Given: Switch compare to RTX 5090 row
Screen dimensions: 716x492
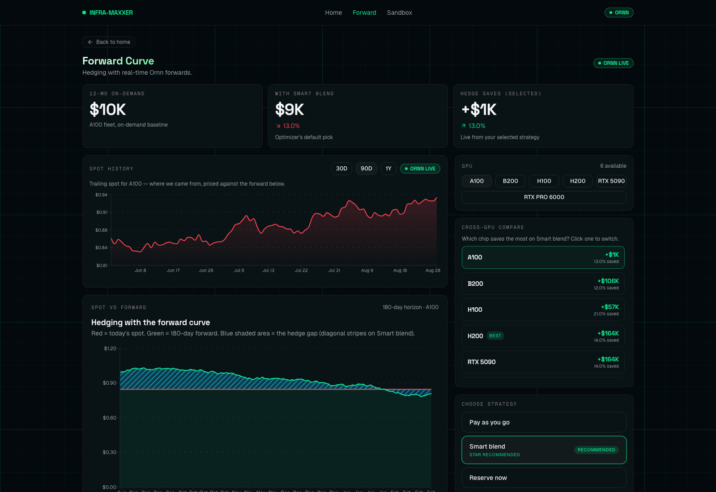Looking at the screenshot, I should tap(543, 362).
